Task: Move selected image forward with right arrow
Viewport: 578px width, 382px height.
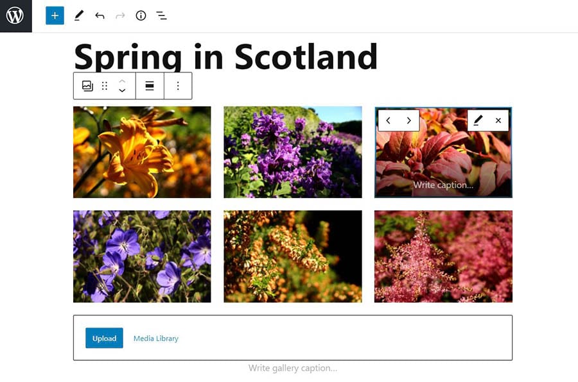Action: click(408, 120)
